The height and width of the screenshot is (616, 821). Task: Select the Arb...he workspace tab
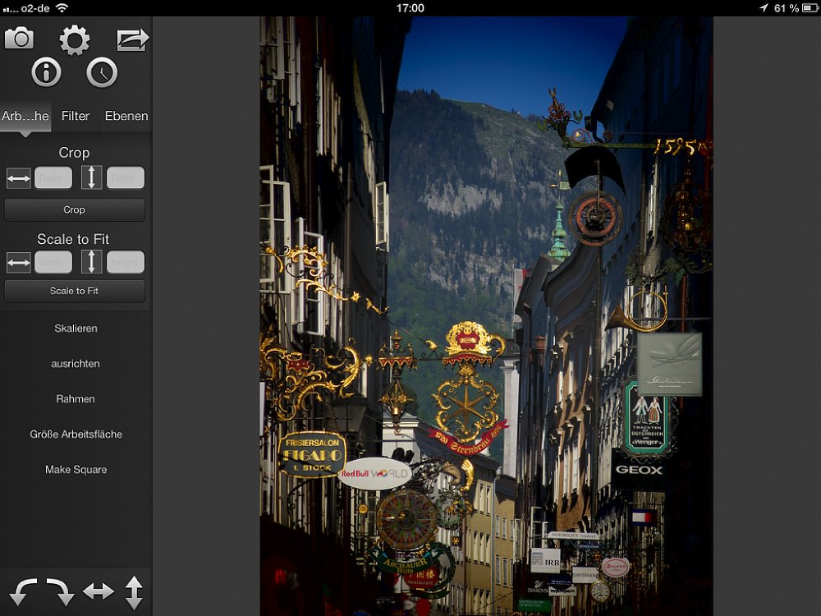point(25,116)
